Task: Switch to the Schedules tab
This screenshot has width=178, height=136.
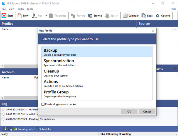Action: tap(43, 129)
